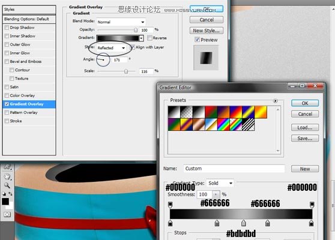Choose the spectrum rainbow gradient preset
The image size is (335, 240).
223,124
